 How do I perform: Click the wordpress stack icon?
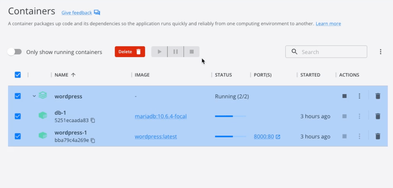point(43,95)
